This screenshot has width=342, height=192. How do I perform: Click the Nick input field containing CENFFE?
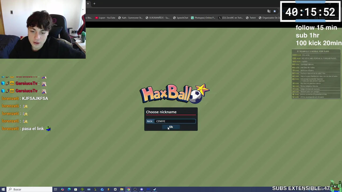[x=175, y=121]
